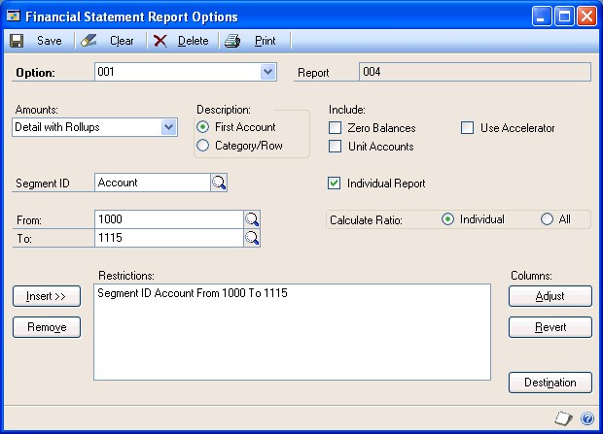Enable the Use Accelerator checkbox
The image size is (603, 434).
(x=467, y=127)
